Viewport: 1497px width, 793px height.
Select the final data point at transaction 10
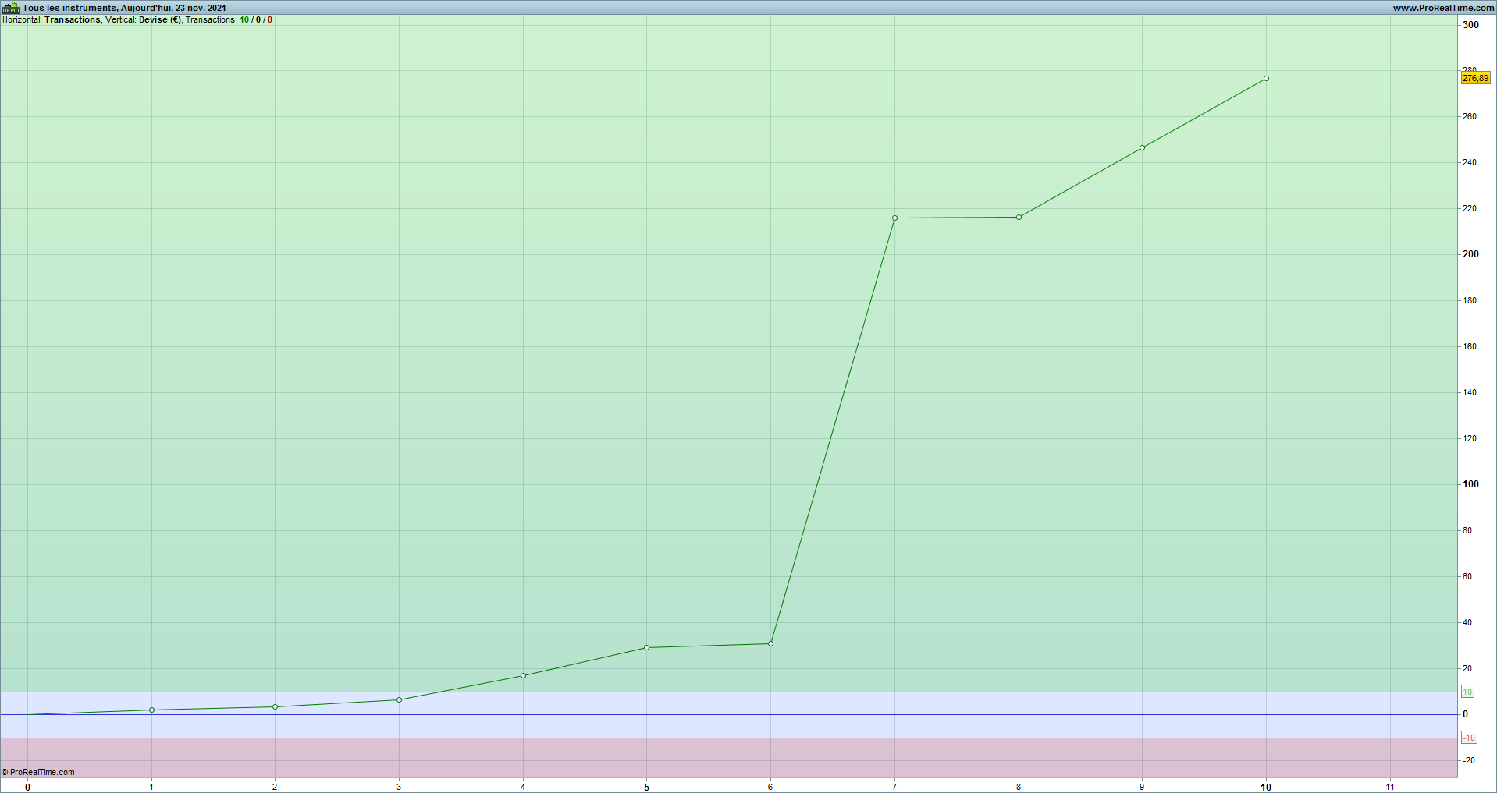click(1266, 78)
